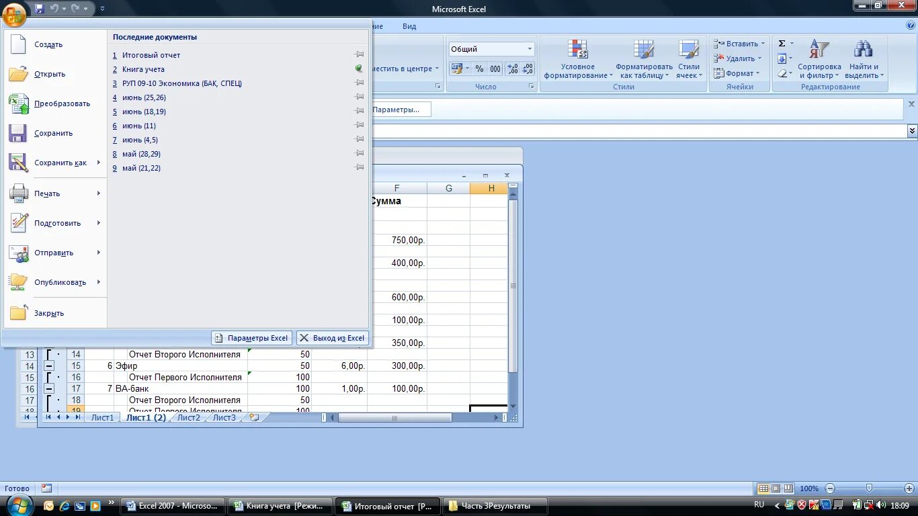The height and width of the screenshot is (516, 918).
Task: Open the Общий number format dropdown
Action: tap(530, 49)
